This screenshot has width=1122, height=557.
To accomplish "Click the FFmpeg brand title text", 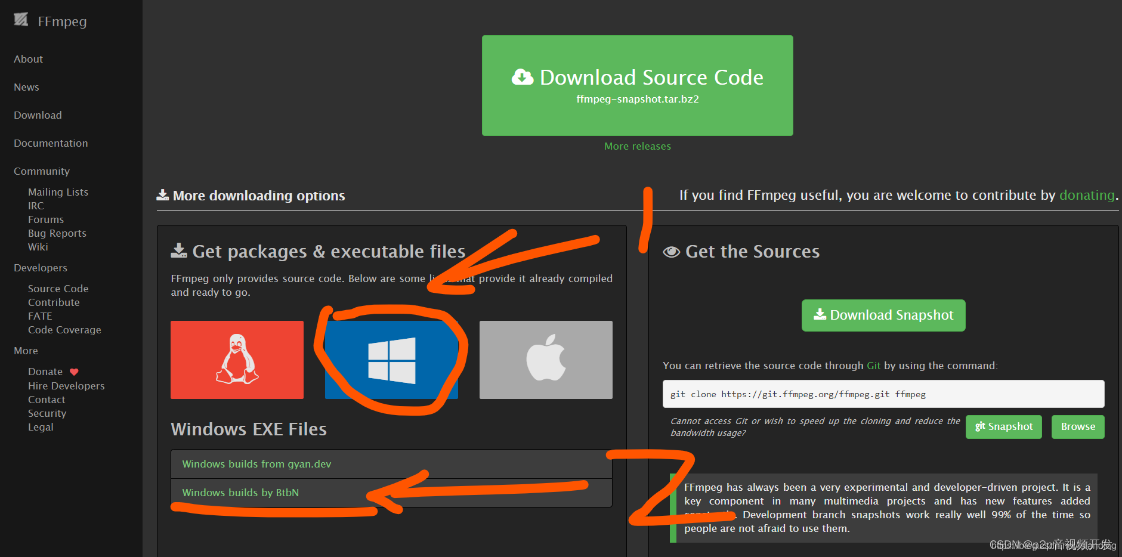I will coord(62,21).
